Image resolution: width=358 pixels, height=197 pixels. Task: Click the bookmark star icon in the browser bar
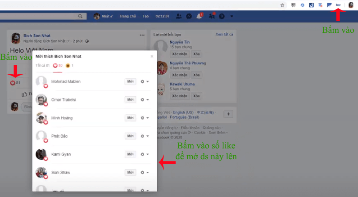[x=282, y=5]
